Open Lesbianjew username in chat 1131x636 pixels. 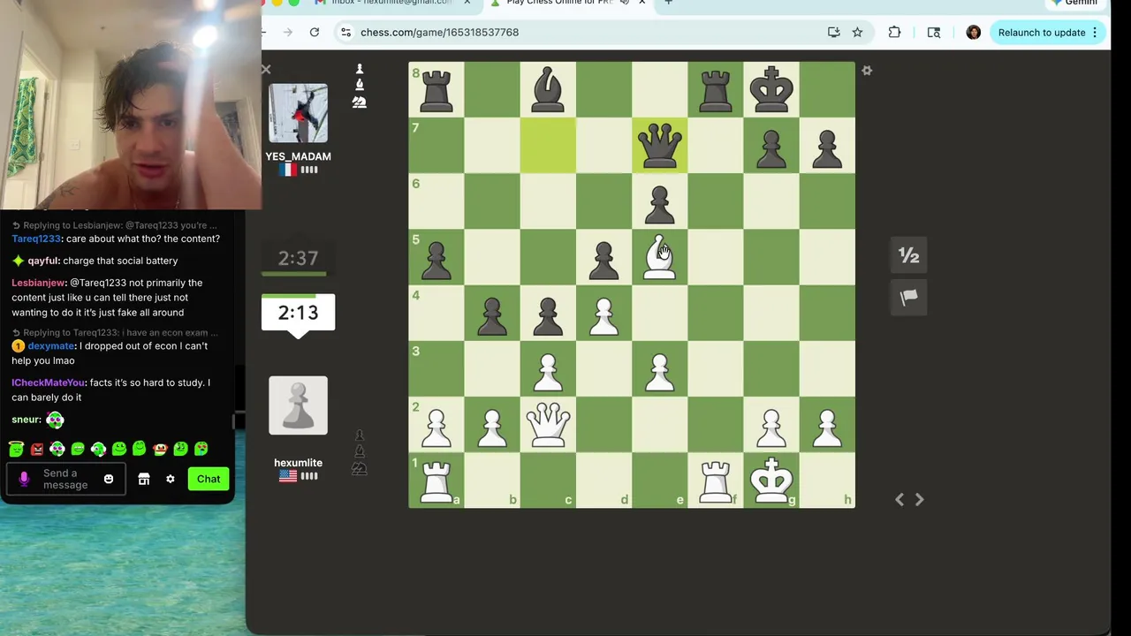click(39, 283)
